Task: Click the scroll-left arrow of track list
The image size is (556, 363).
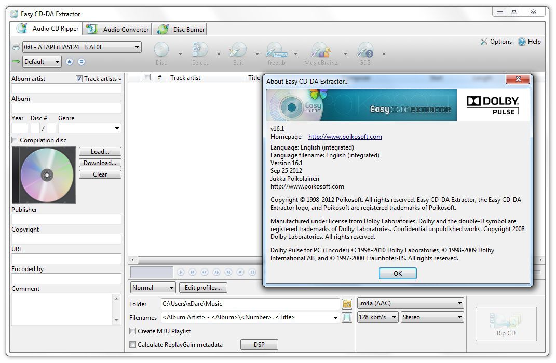Action: coord(132,260)
